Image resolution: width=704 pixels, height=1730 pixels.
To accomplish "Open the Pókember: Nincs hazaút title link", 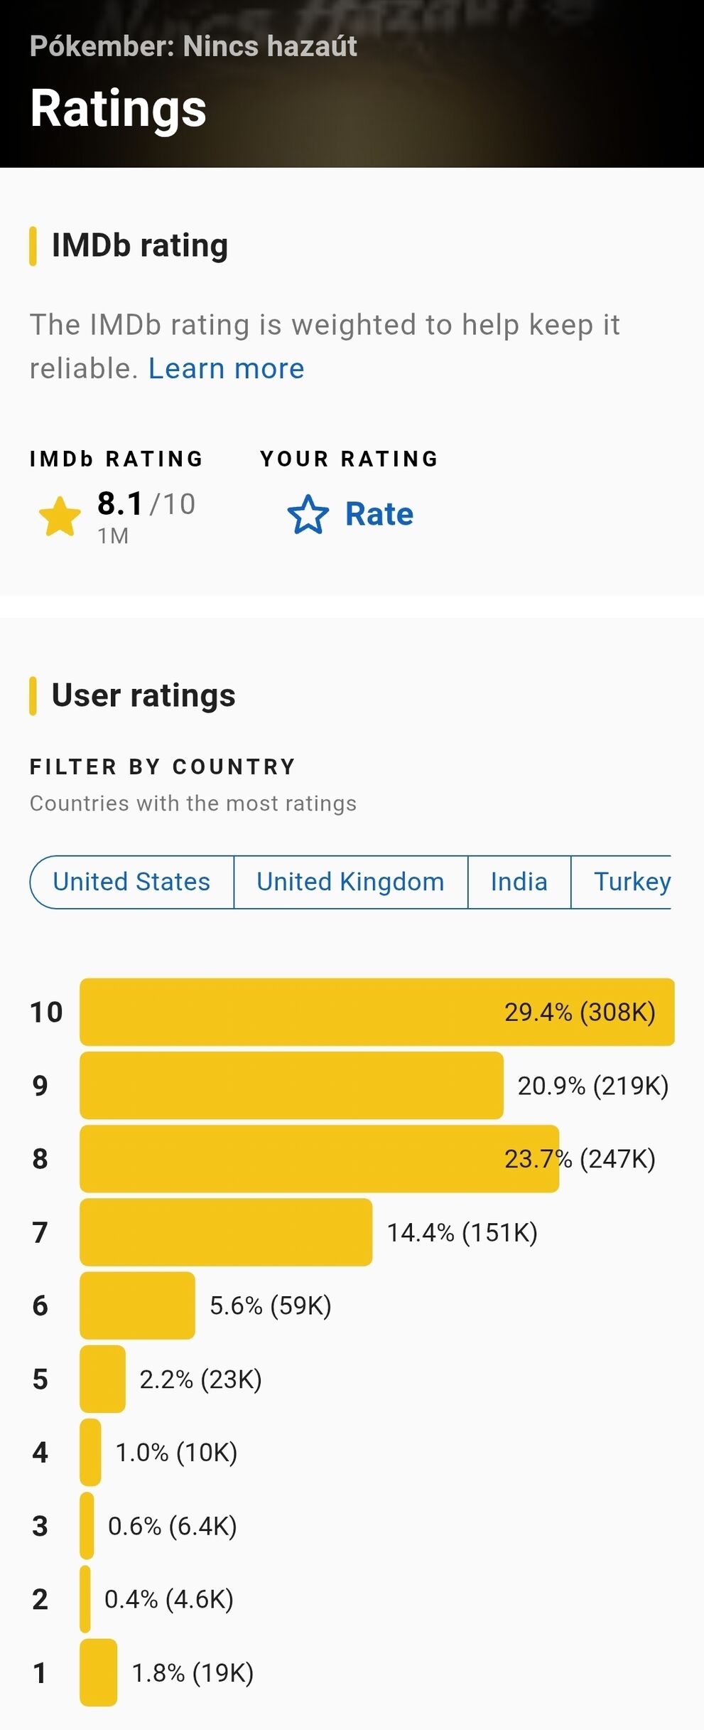I will [x=193, y=46].
